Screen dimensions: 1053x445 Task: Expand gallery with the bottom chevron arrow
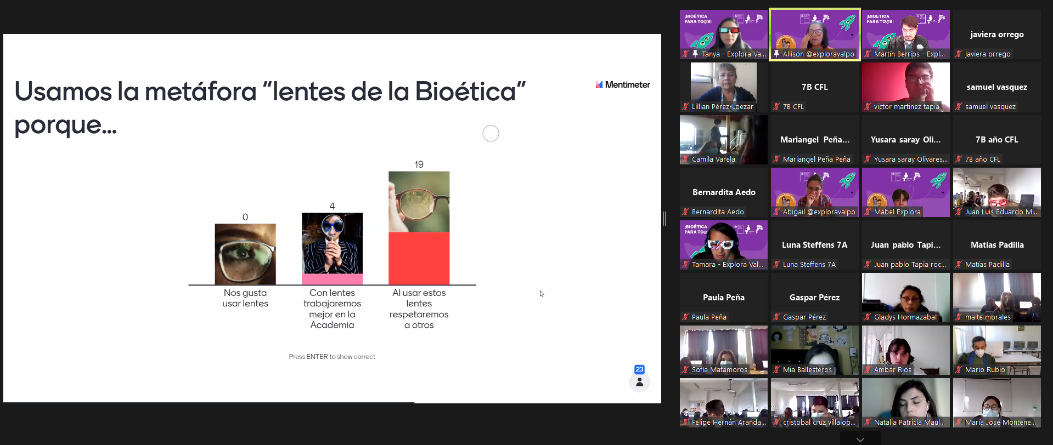[x=860, y=440]
